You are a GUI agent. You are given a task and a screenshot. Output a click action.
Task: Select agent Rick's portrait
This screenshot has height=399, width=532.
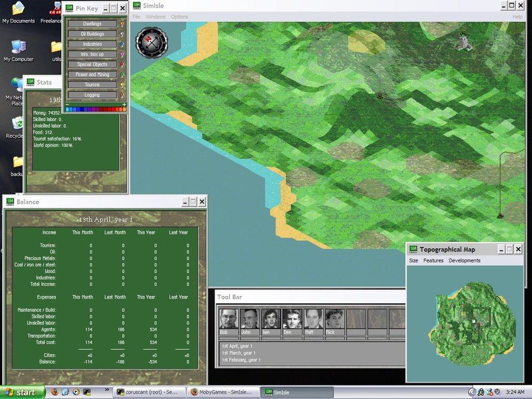[334, 319]
